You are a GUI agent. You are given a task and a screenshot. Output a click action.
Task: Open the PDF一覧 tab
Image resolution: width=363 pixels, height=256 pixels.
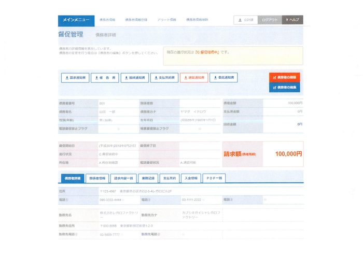pyautogui.click(x=214, y=178)
